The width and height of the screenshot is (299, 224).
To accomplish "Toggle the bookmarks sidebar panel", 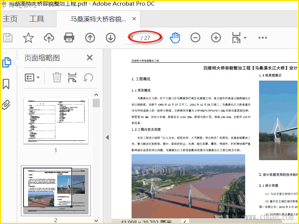I will coord(6,84).
